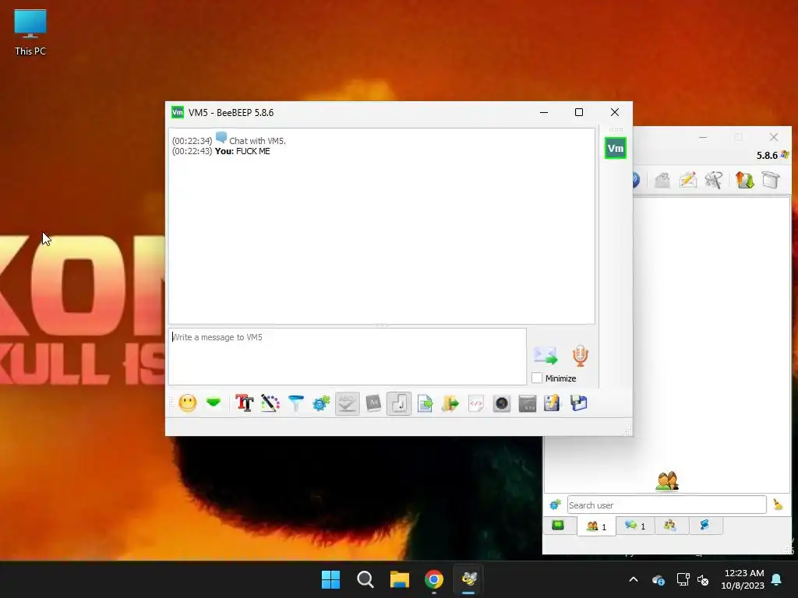Open file transfers up-down arrows icon

744,180
